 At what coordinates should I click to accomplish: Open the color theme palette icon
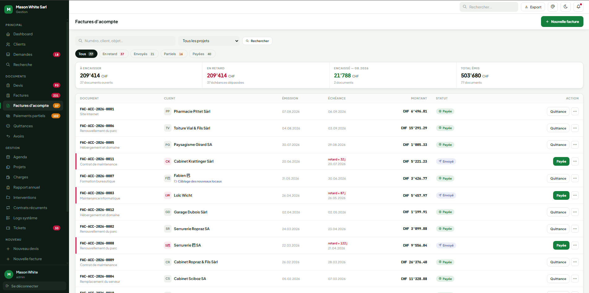553,7
